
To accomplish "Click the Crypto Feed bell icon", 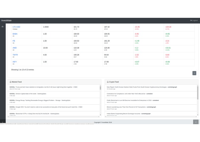I will point(108,82).
